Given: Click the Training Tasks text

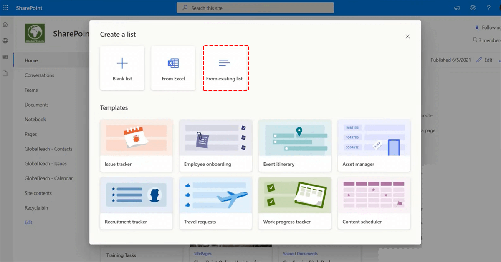Looking at the screenshot, I should coord(121,255).
